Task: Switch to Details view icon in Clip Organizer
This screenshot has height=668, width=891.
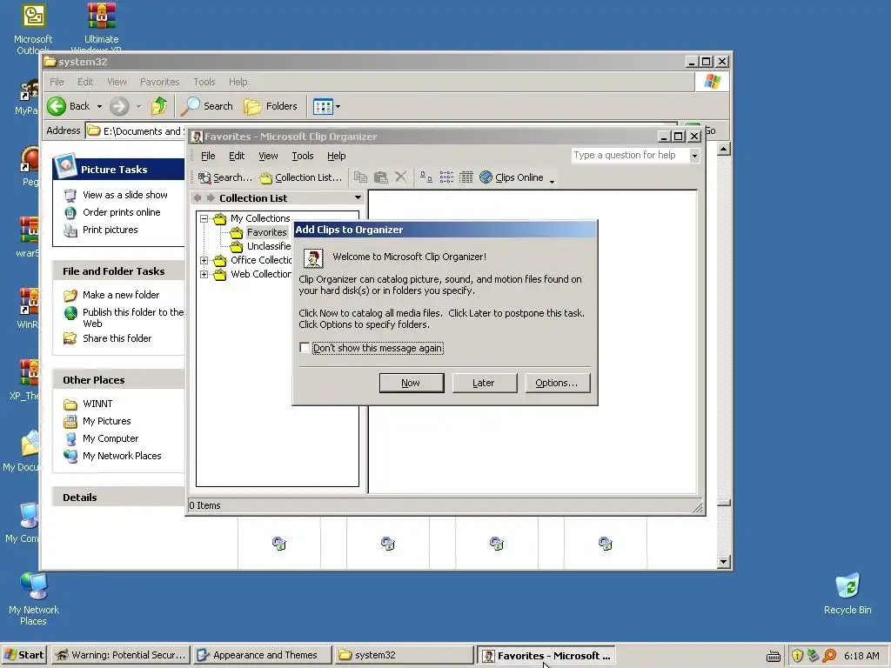Action: tap(466, 177)
